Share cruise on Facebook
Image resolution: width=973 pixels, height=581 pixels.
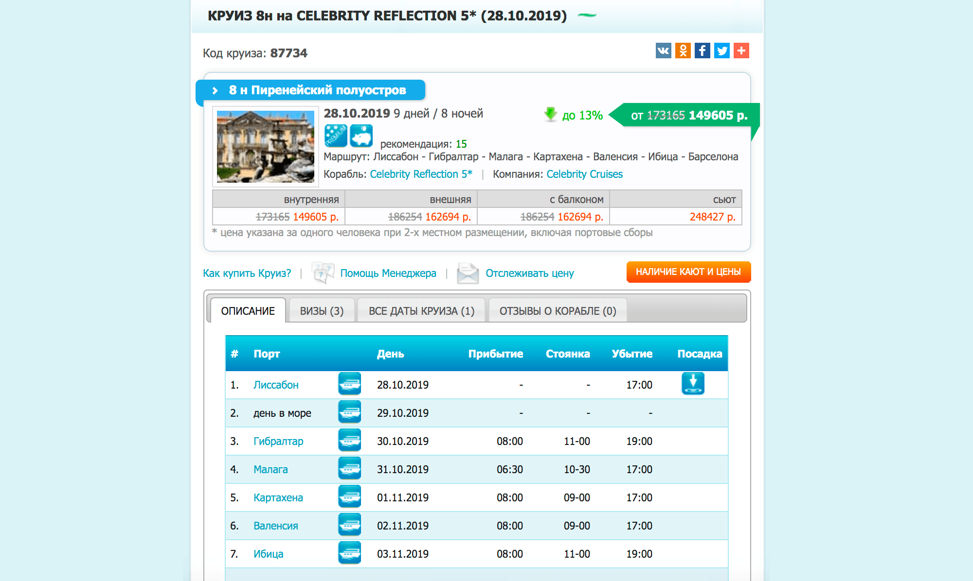(702, 51)
